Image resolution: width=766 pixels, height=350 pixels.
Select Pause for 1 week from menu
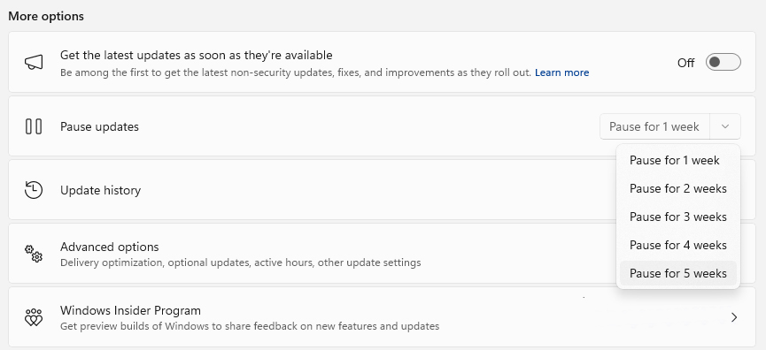678,160
